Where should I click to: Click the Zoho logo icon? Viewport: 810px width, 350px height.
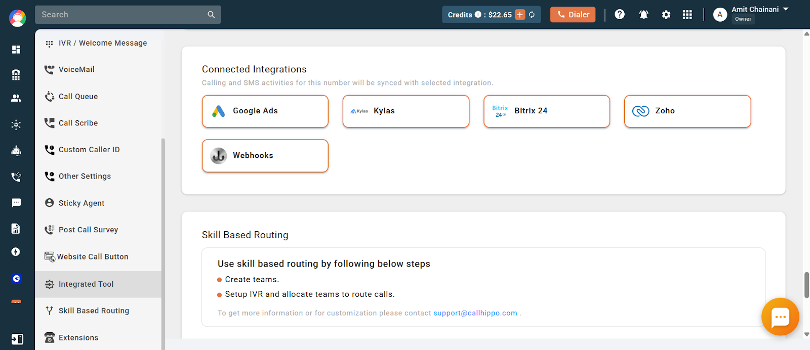click(x=641, y=111)
